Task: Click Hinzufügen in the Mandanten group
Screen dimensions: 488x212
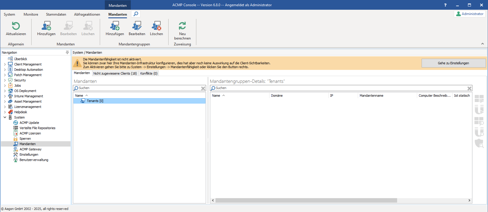Action: pos(46,26)
